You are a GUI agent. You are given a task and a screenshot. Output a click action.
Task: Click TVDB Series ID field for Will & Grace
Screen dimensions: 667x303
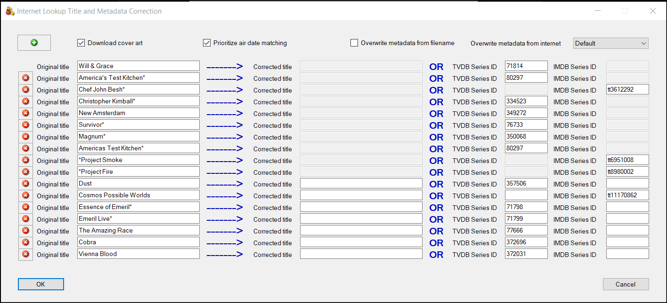coord(526,66)
